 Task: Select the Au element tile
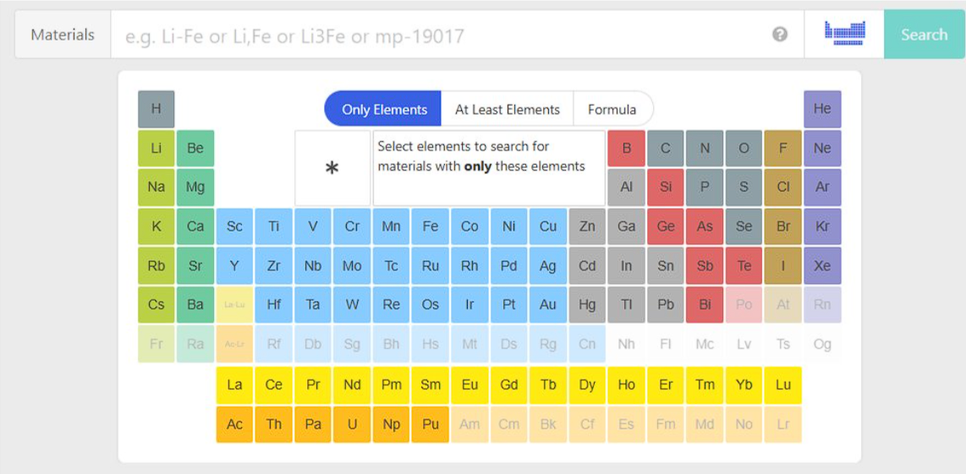point(548,305)
